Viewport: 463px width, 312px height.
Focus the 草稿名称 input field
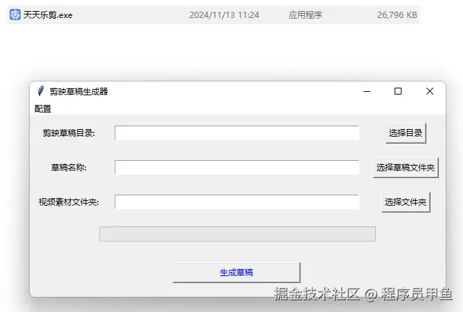pos(237,168)
